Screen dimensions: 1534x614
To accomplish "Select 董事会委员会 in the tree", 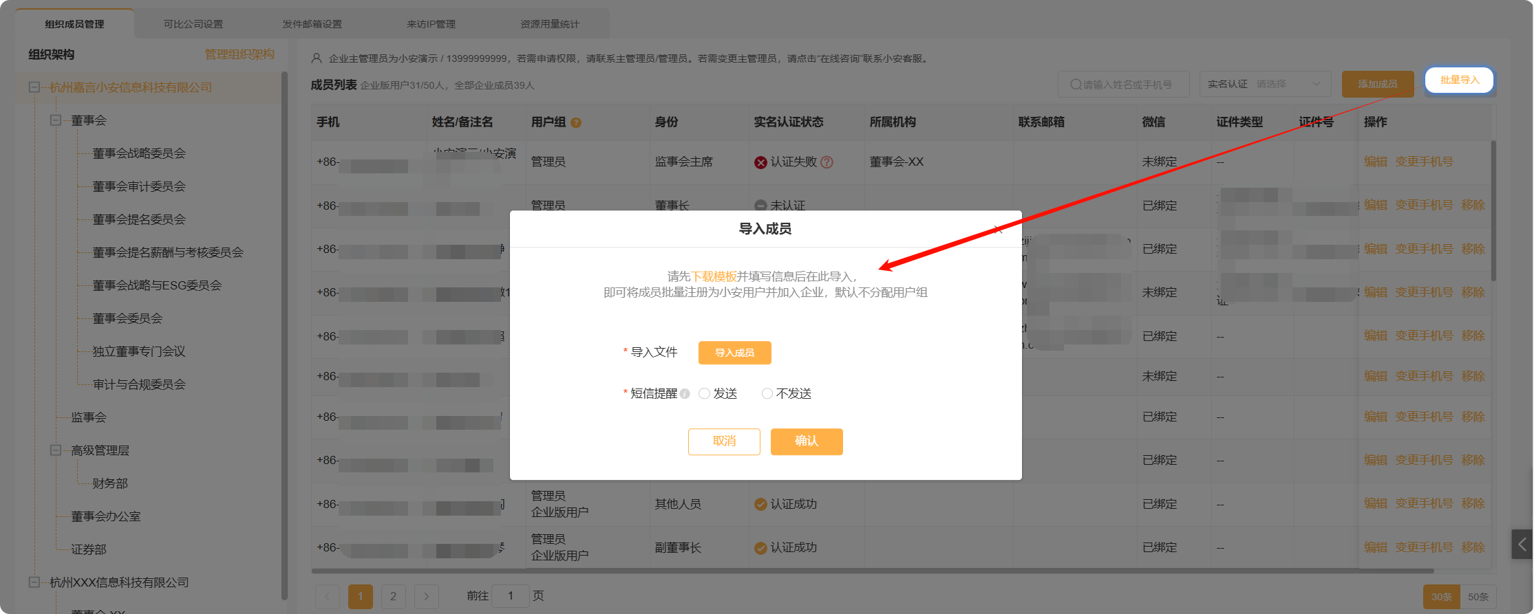I will click(x=127, y=318).
